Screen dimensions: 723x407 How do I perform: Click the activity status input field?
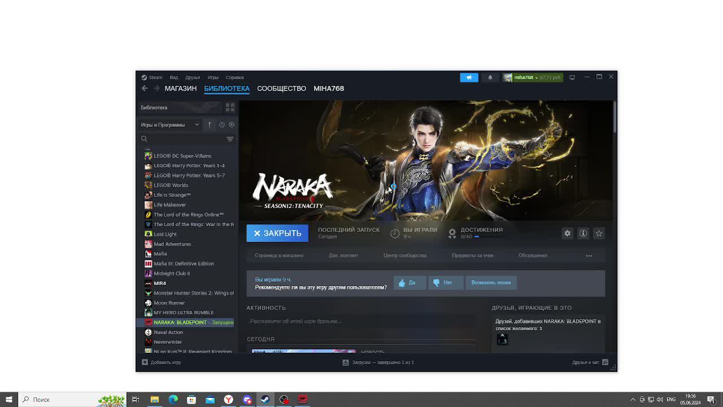[x=361, y=321]
